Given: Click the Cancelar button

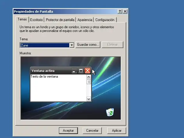Looking at the screenshot, I should pyautogui.click(x=92, y=131).
